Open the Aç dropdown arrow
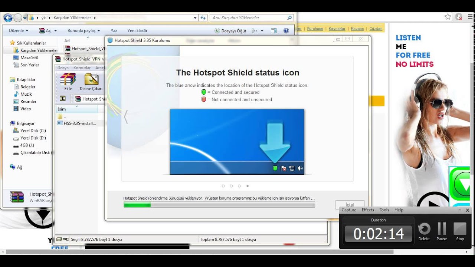This screenshot has height=267, width=475. [x=55, y=31]
